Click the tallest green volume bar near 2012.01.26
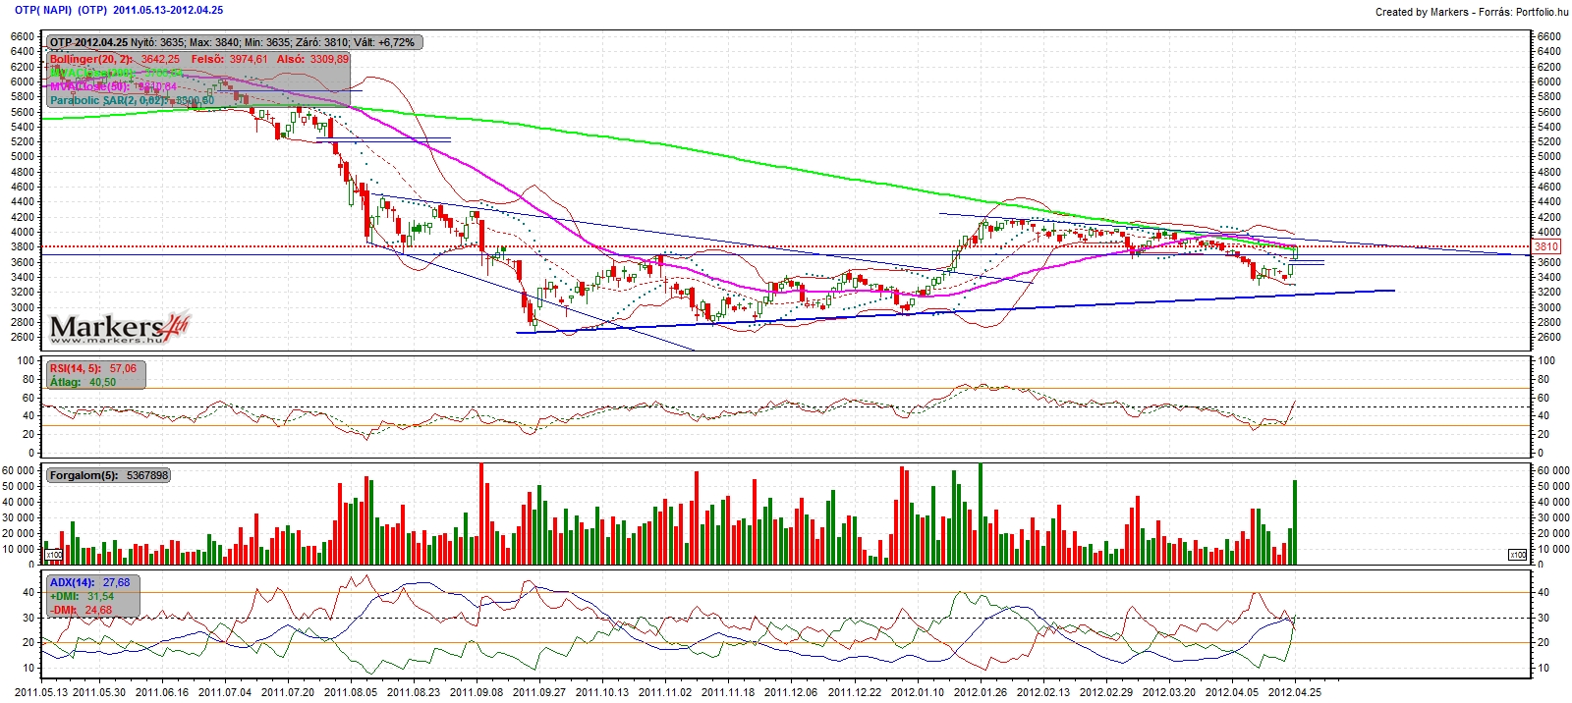The width and height of the screenshot is (1572, 703). coord(981,513)
